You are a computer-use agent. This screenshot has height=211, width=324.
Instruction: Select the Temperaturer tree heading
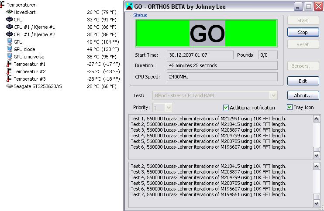click(x=21, y=5)
